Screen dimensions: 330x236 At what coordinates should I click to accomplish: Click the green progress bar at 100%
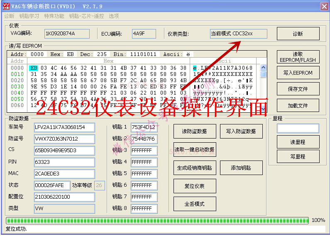pyautogui.click(x=157, y=220)
